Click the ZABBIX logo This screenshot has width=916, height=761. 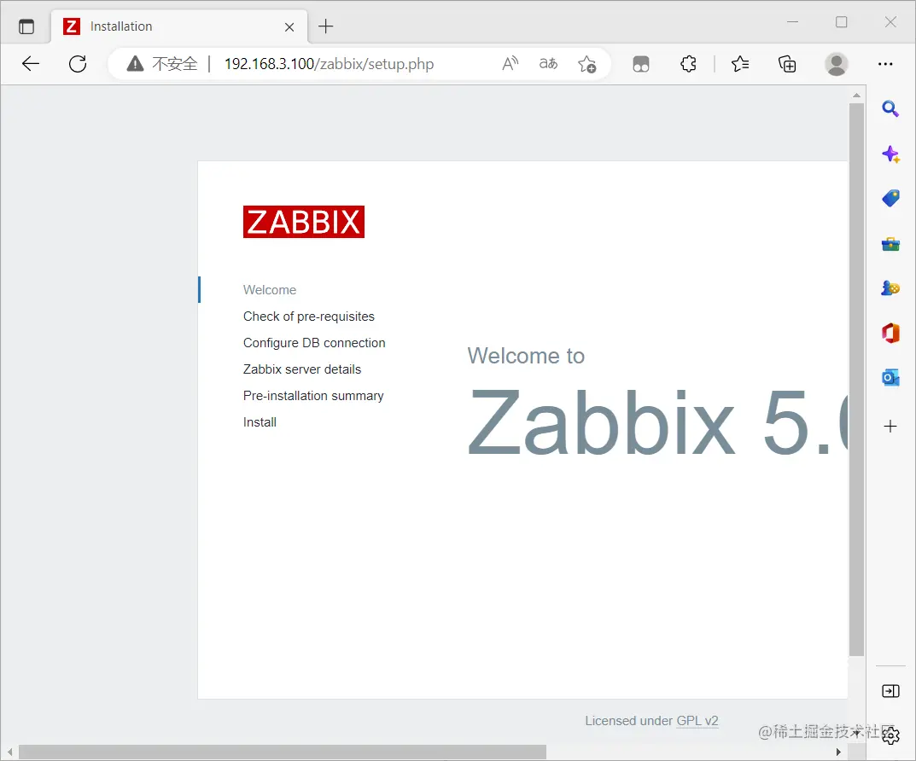click(304, 222)
